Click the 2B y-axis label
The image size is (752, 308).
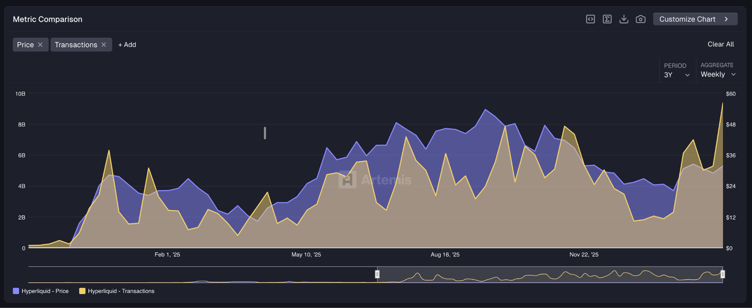(x=22, y=217)
